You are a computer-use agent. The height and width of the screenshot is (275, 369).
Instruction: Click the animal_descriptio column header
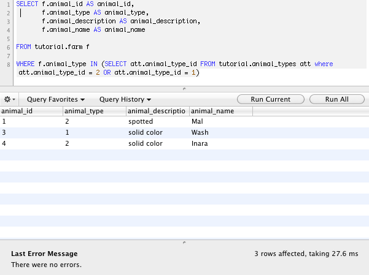[158, 111]
